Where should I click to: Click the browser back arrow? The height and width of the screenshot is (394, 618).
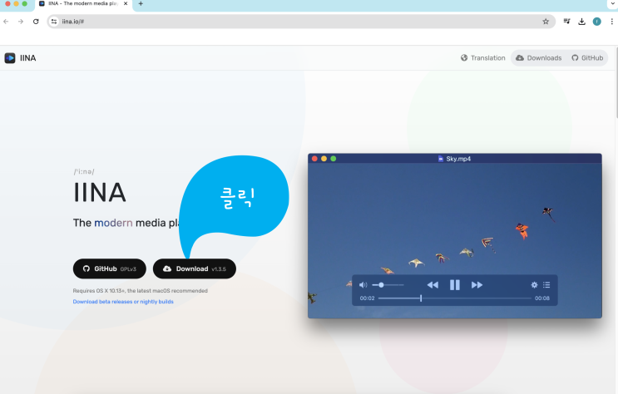6,22
